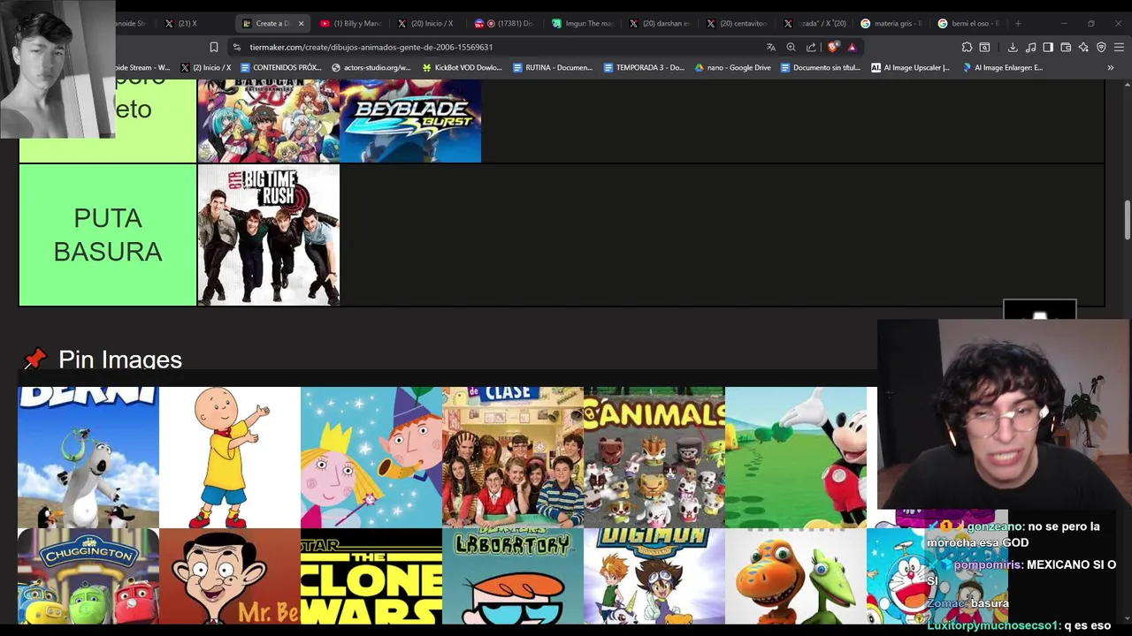
Task: Toggle the browser sidebar panel
Action: 1048,47
